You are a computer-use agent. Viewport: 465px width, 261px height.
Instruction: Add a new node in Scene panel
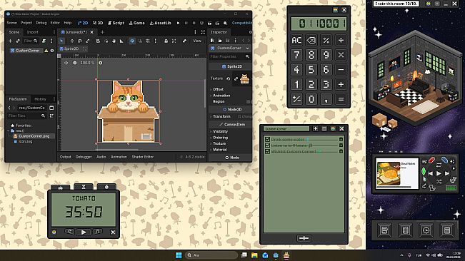11,41
